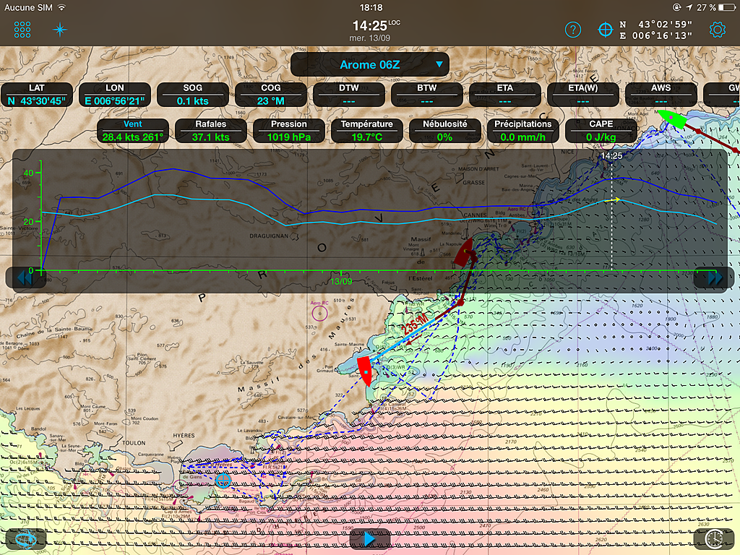The image size is (740, 555).
Task: Select the dark red boat near Cannes
Action: pos(464,254)
